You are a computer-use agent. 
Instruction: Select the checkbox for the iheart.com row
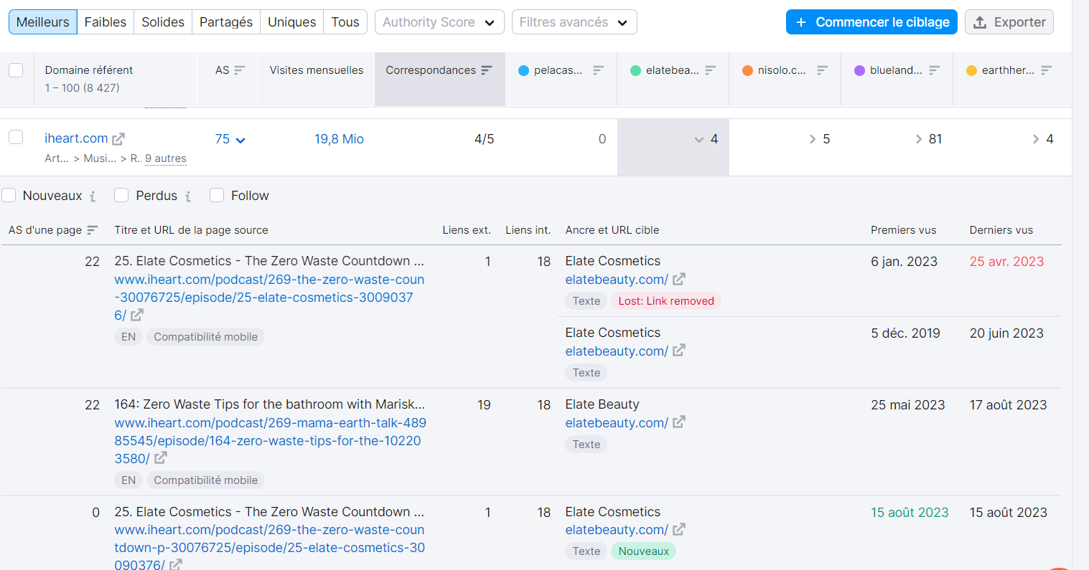click(x=16, y=138)
